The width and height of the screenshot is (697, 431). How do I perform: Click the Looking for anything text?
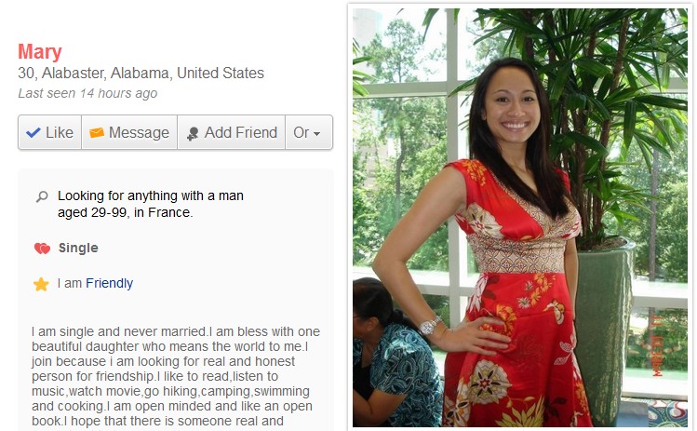coord(151,204)
